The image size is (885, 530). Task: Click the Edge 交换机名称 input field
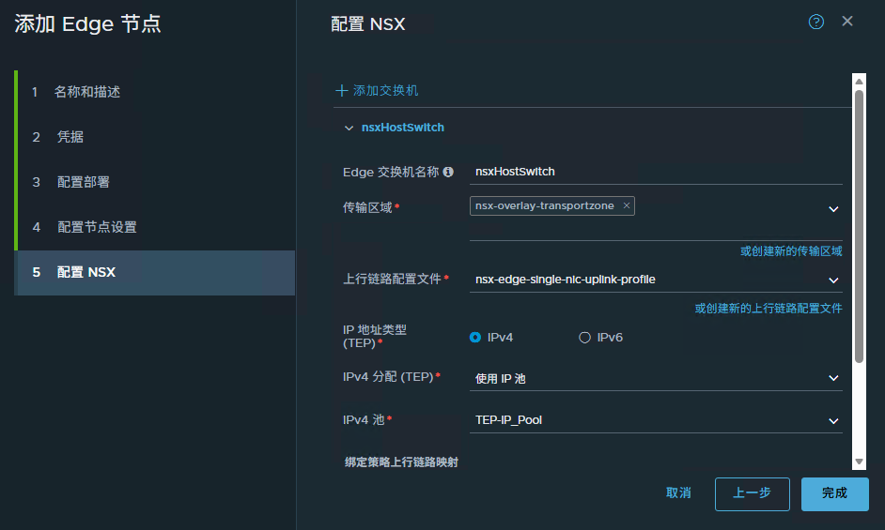point(653,172)
